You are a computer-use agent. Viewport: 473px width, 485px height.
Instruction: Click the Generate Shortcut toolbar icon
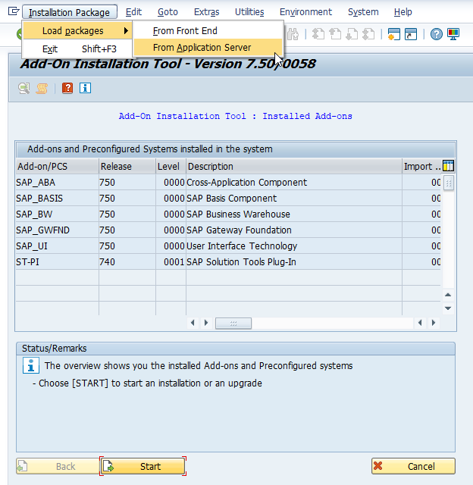(x=410, y=34)
